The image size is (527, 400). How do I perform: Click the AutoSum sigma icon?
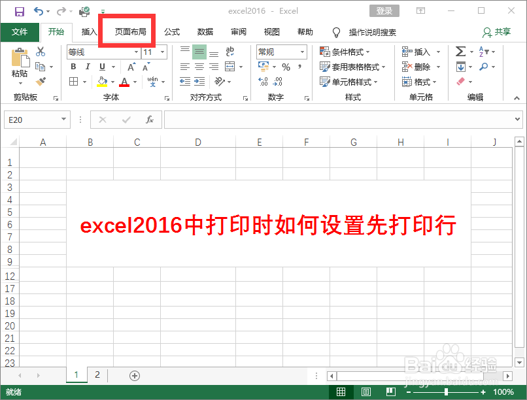pyautogui.click(x=460, y=52)
